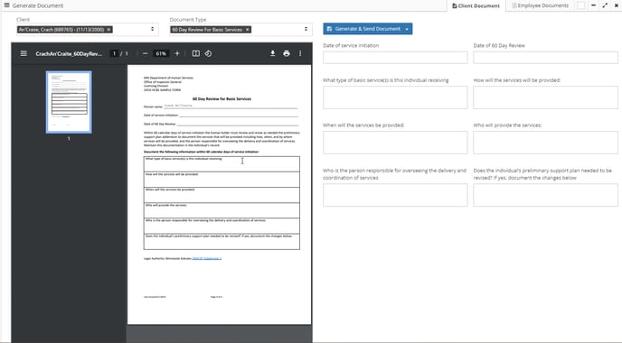Remove 60 Day Review document type tag
622x343 pixels.
(x=248, y=30)
